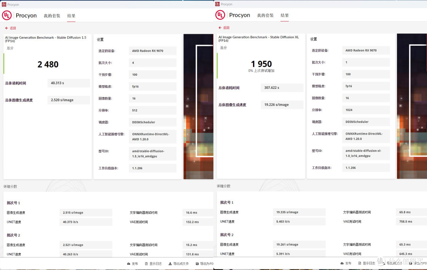Image resolution: width=427 pixels, height=270 pixels.
Task: Click 2.515 s/image batch 1 speed
Action: 86,213
